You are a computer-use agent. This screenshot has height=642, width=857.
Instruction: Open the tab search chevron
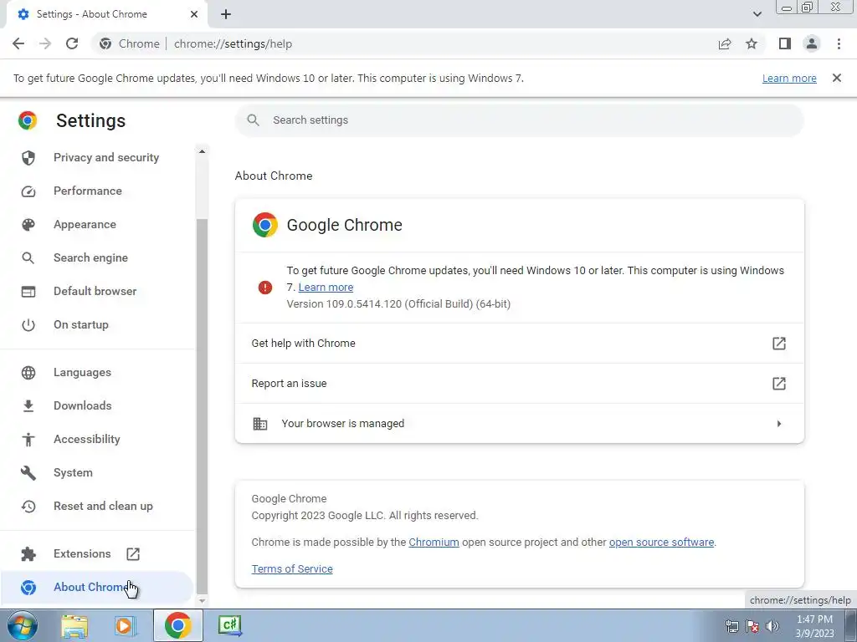click(x=757, y=14)
